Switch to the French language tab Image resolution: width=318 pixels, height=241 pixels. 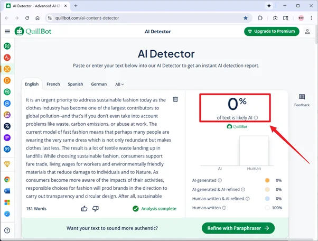tap(53, 84)
